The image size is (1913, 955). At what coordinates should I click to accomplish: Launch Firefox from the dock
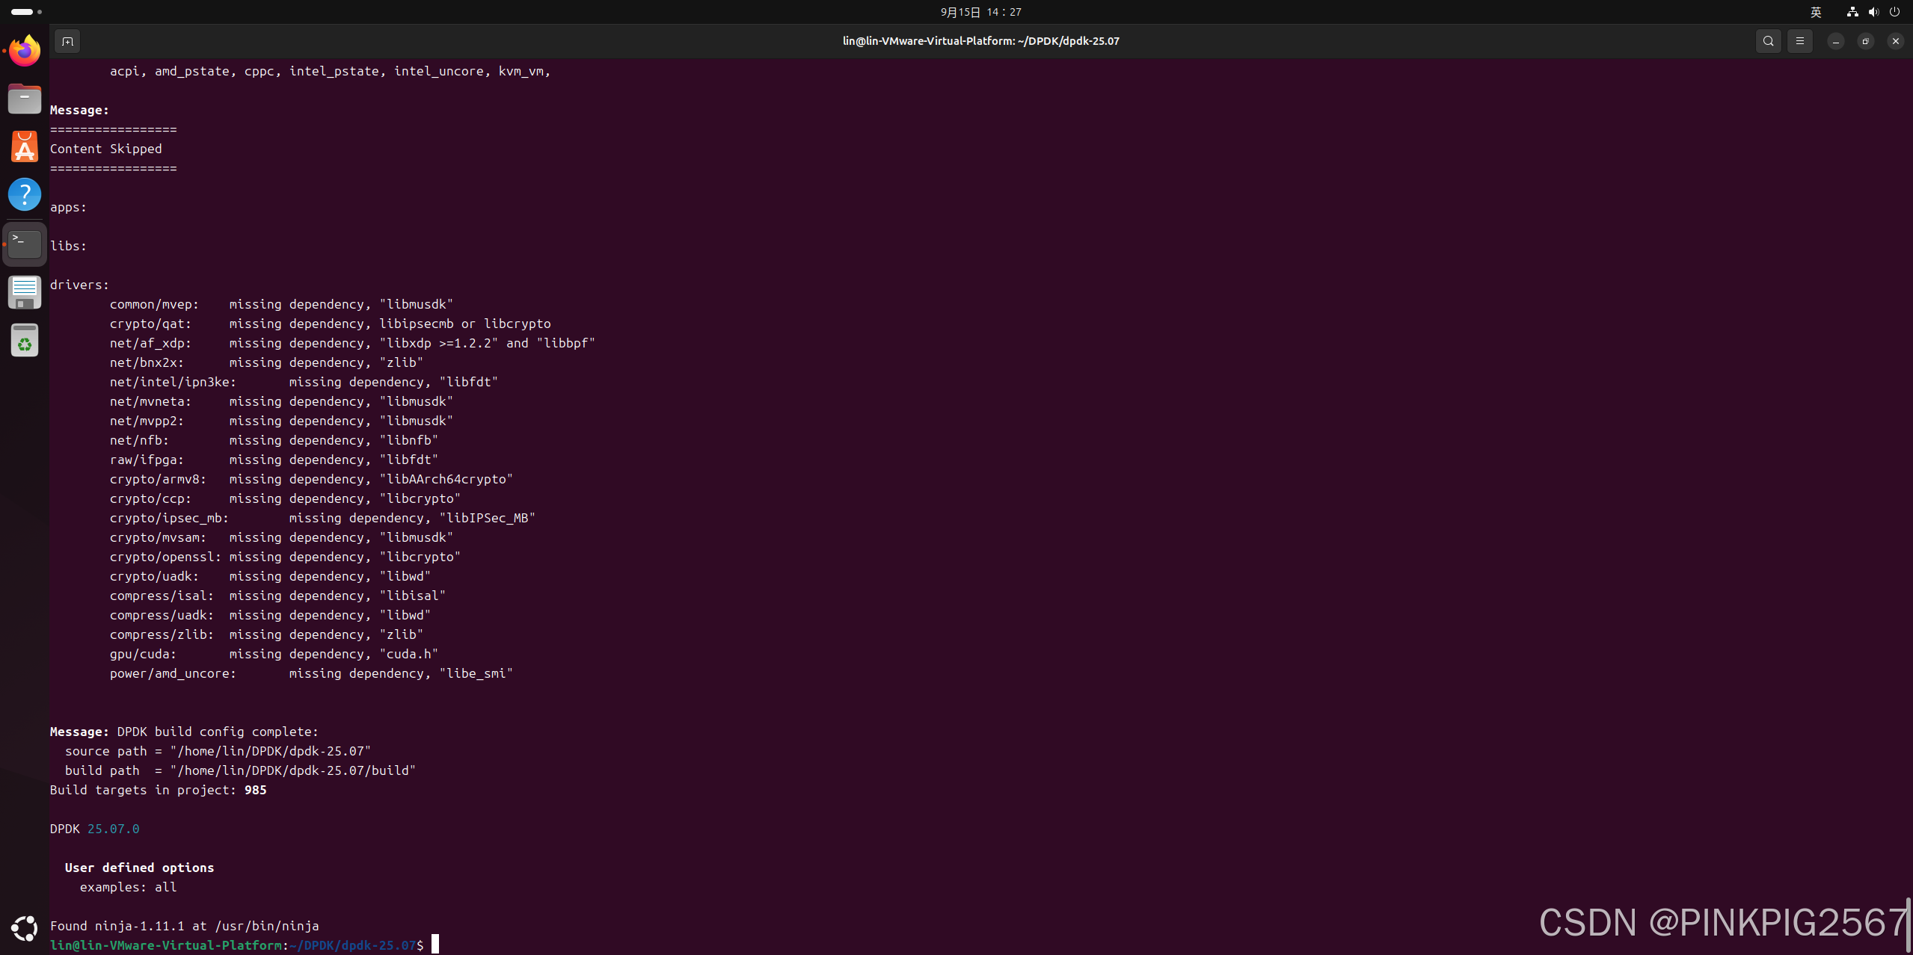[24, 50]
